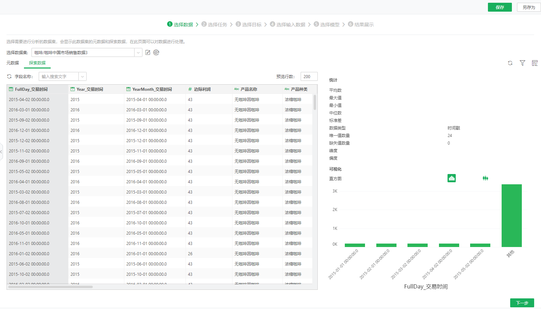The image size is (541, 309).
Task: Click the refresh icon at top right
Action: [x=510, y=63]
